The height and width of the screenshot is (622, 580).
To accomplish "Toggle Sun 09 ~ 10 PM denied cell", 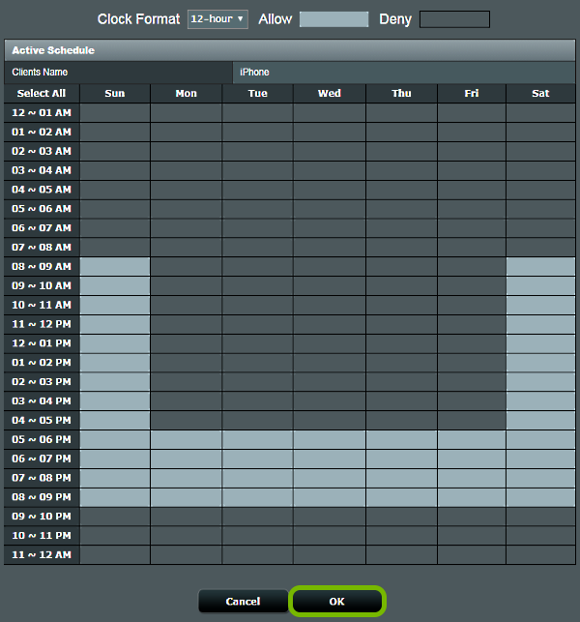I will point(115,517).
